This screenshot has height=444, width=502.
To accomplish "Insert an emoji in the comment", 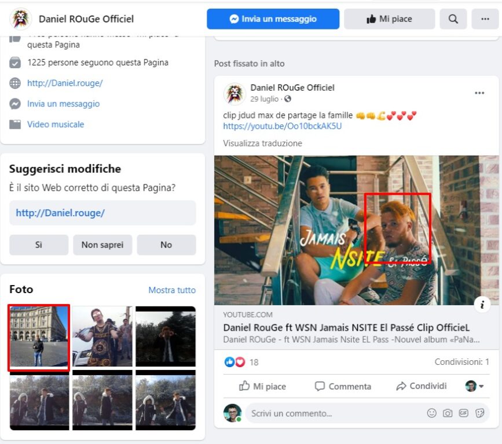I will 431,413.
